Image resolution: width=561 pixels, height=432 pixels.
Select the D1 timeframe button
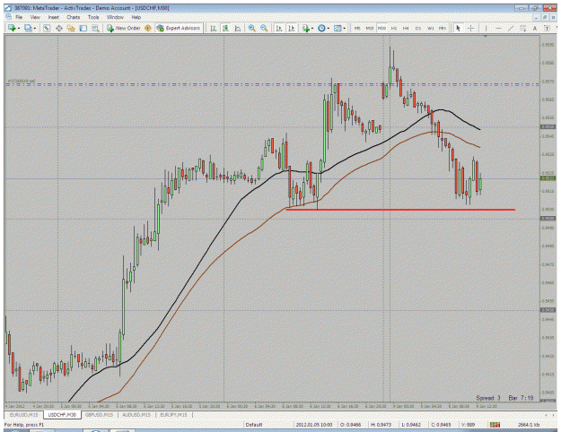coord(418,28)
